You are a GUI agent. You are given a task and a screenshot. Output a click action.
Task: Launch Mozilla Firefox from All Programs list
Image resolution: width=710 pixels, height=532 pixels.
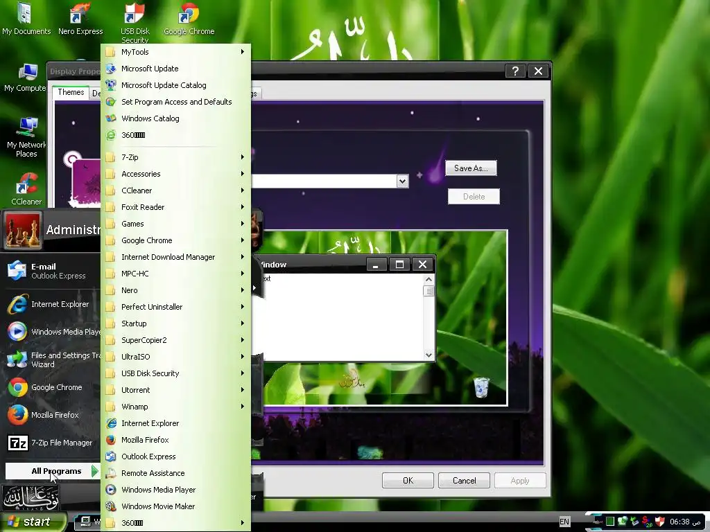[175, 440]
